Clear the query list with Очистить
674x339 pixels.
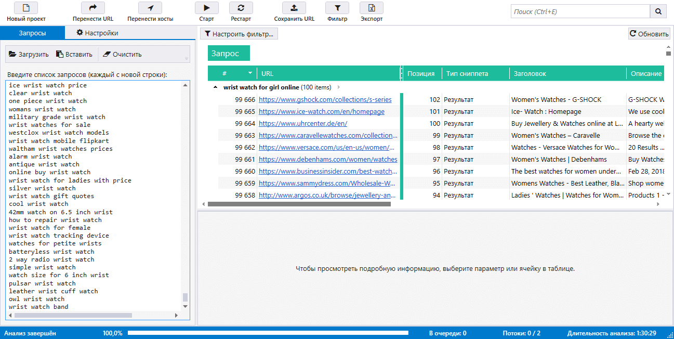click(x=122, y=54)
